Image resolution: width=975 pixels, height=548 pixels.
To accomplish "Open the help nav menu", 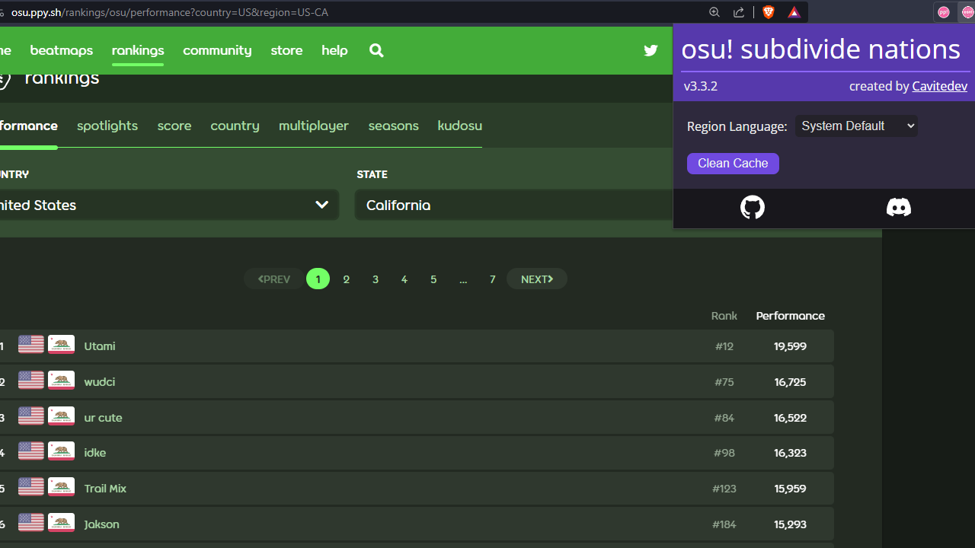I will [334, 50].
